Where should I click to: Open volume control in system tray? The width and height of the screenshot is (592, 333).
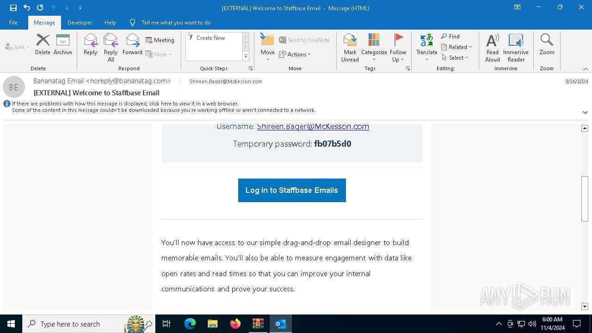click(532, 324)
